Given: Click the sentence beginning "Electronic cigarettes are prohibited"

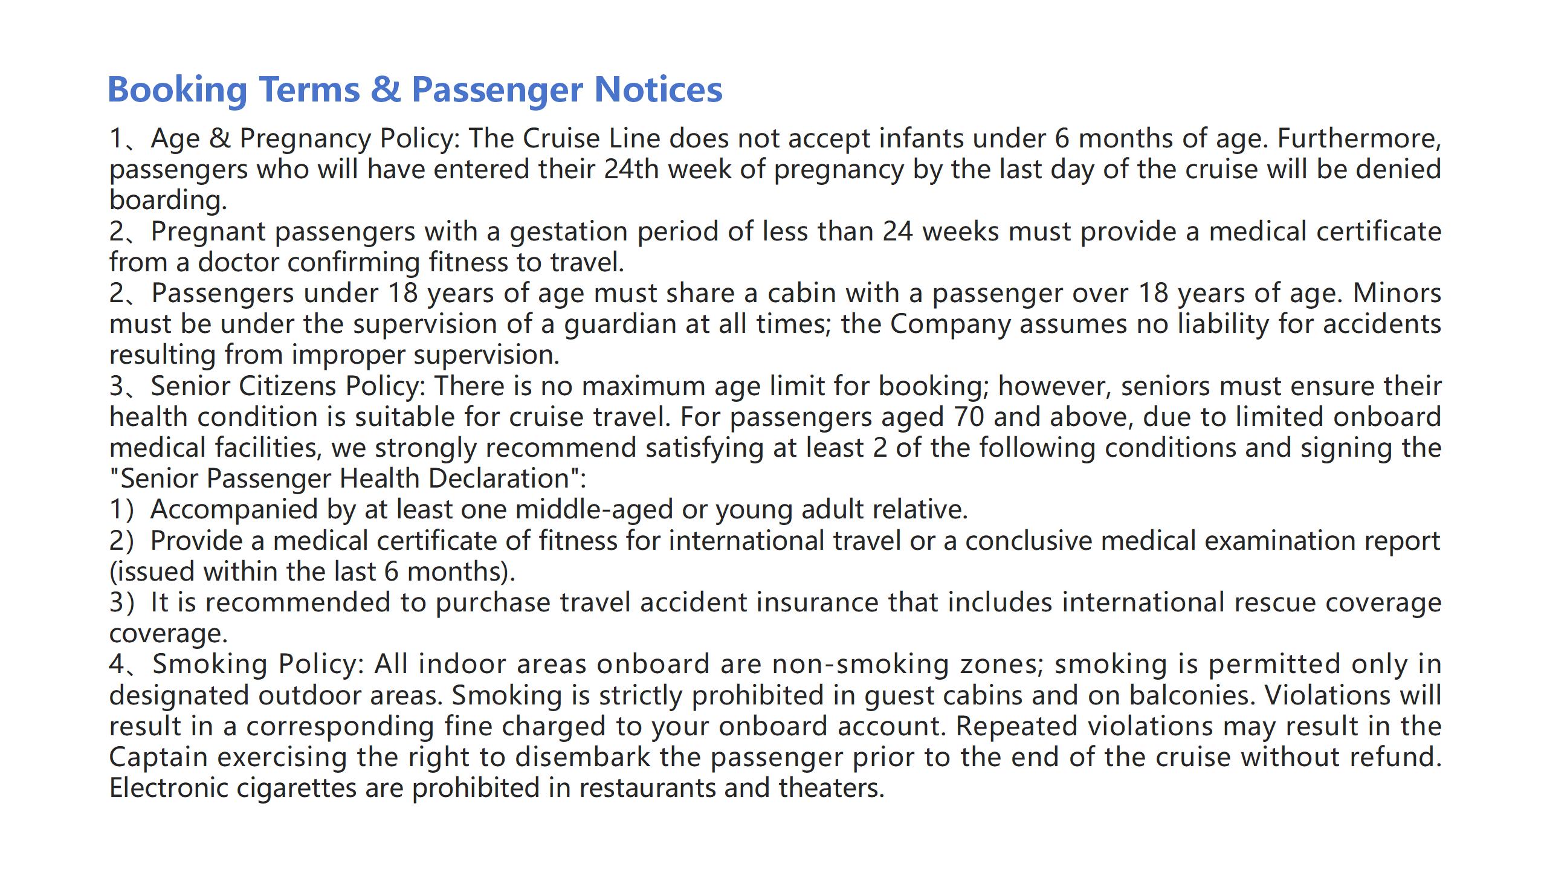Looking at the screenshot, I should (497, 788).
